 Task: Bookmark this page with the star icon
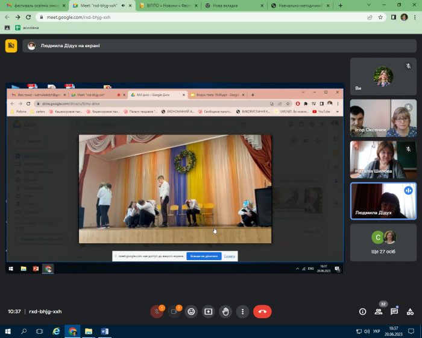(x=381, y=17)
